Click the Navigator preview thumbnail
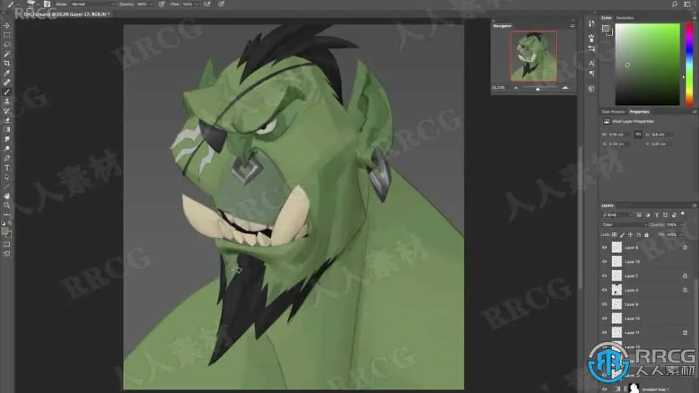The height and width of the screenshot is (393, 699). [534, 55]
